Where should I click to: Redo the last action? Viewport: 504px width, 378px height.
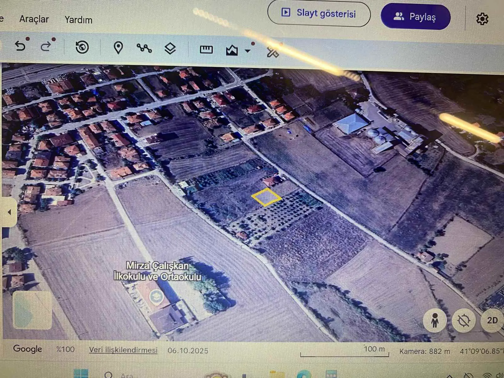click(46, 46)
